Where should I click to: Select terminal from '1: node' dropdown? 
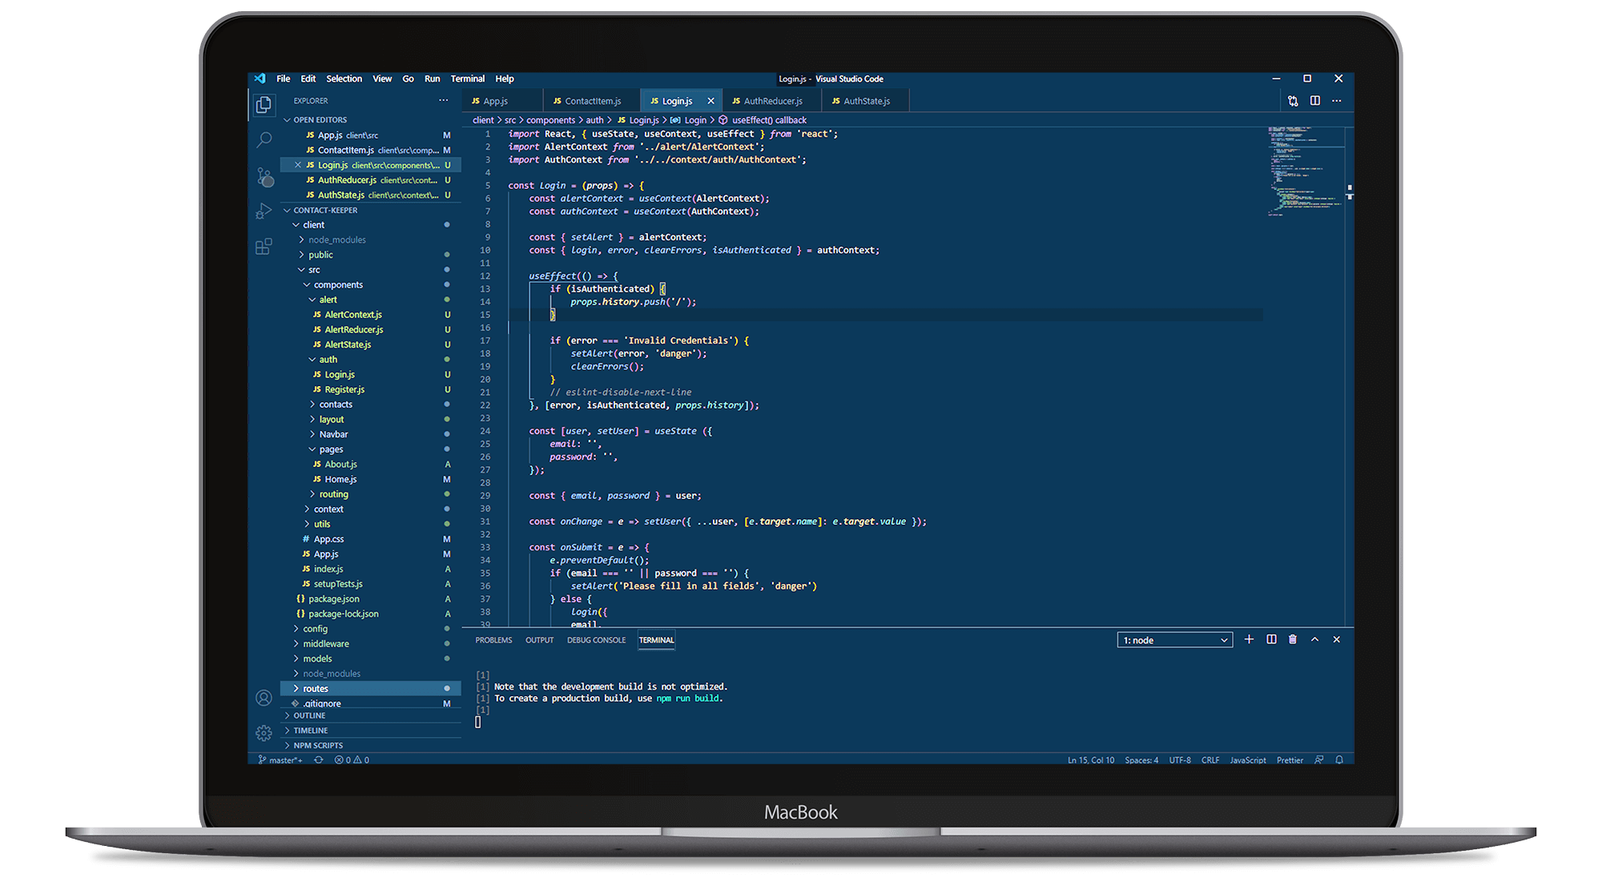point(1175,640)
